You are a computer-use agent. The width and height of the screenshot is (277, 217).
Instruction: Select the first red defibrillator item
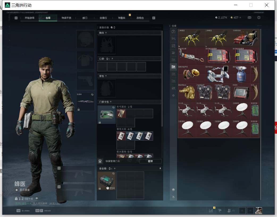pos(219,56)
